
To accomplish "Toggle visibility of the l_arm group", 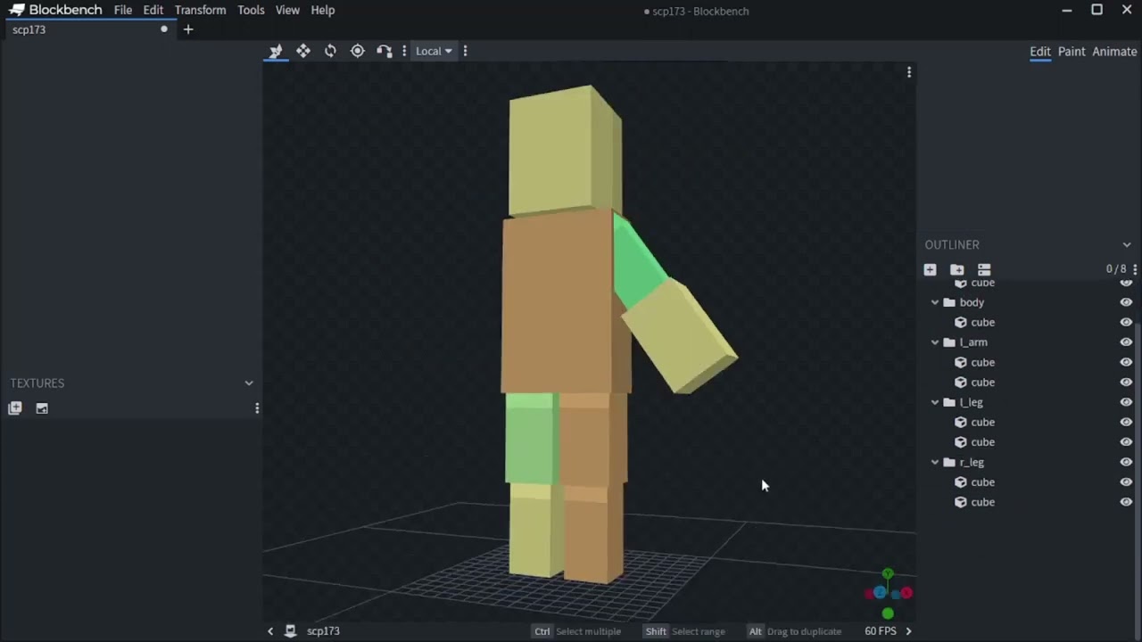I will (x=1126, y=342).
